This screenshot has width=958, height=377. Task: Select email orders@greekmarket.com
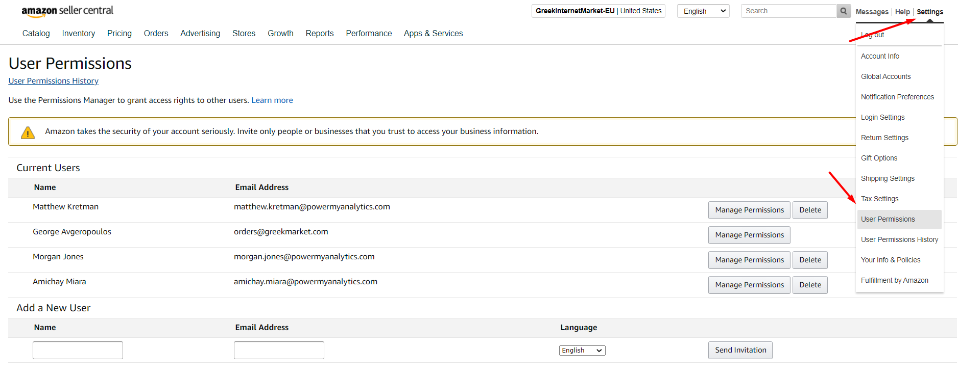(x=281, y=232)
